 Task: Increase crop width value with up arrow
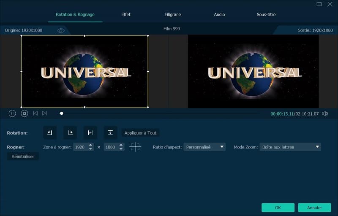point(90,145)
